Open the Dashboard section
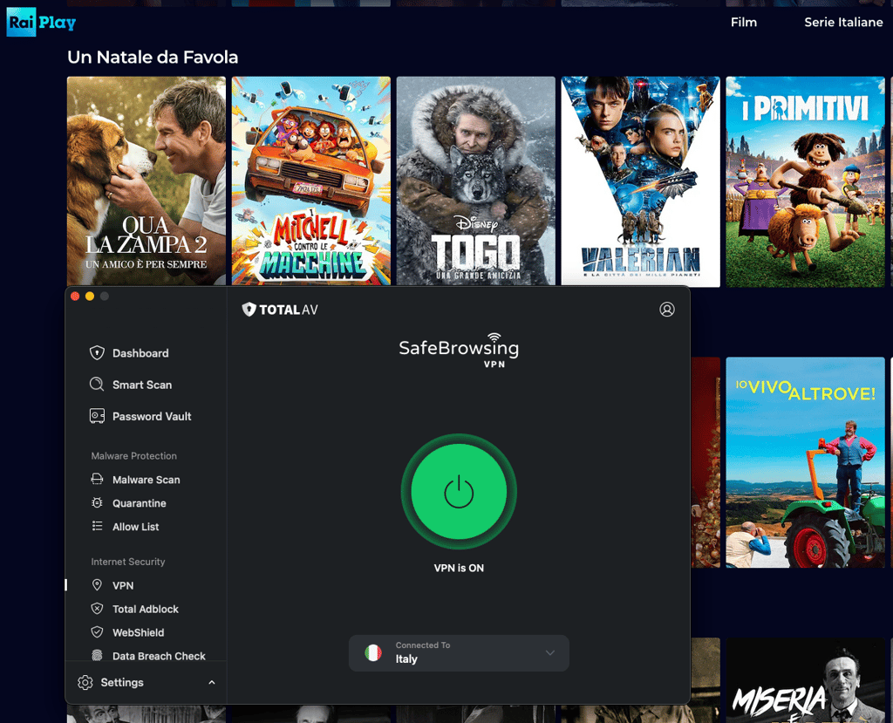 pyautogui.click(x=140, y=352)
